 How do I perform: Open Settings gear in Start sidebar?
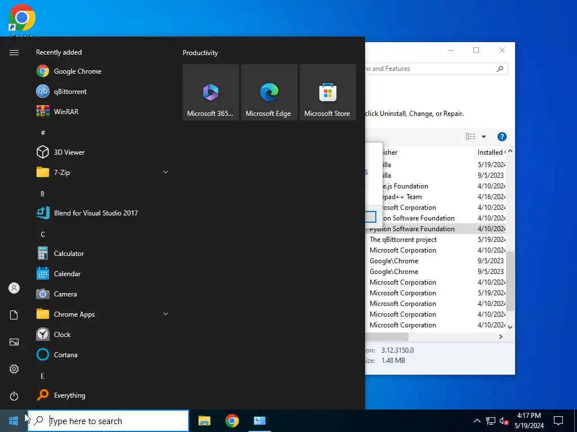tap(14, 369)
